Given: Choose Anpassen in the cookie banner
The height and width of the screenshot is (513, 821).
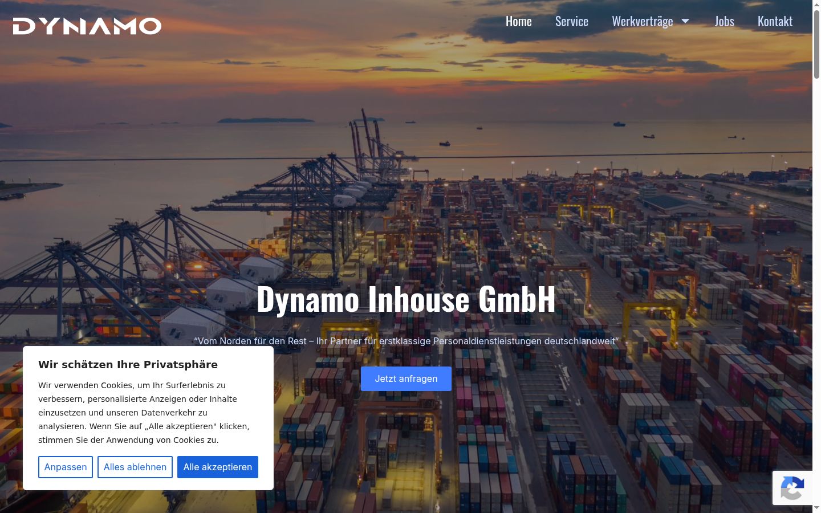Looking at the screenshot, I should [x=66, y=467].
